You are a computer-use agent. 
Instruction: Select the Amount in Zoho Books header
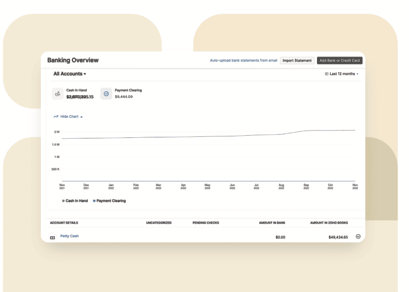click(x=330, y=223)
